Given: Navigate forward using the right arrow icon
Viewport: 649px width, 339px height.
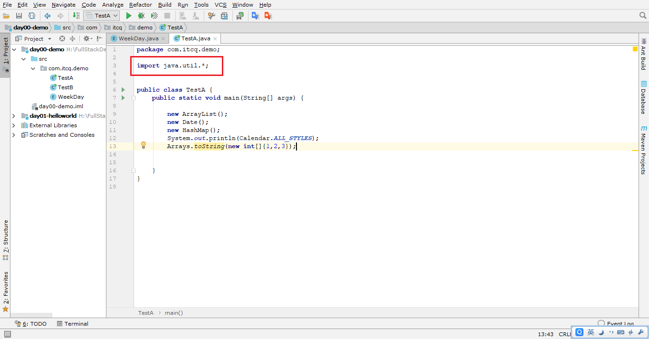Looking at the screenshot, I should pyautogui.click(x=60, y=16).
